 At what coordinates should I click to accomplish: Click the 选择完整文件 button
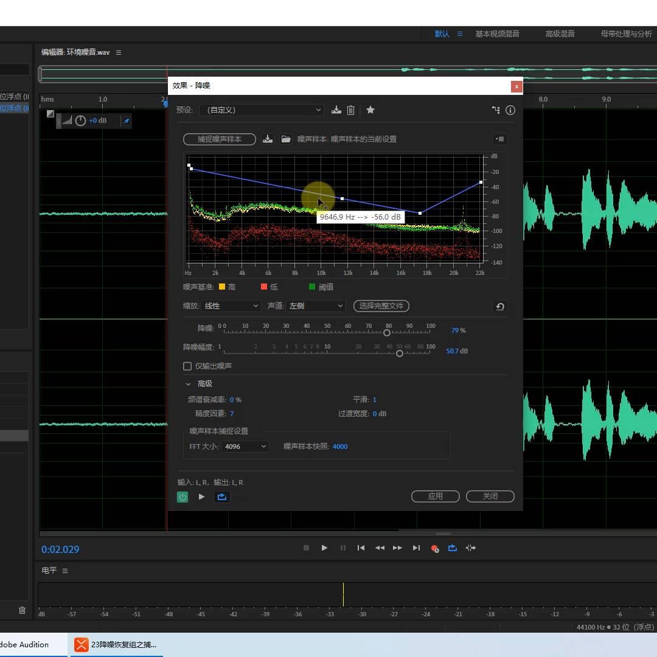point(381,306)
